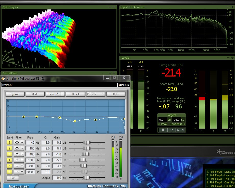Collapse the Spectrum Analyzer panel minus icon

pos(228,7)
